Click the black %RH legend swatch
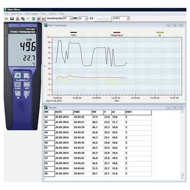Viewport: 190px width, 190px height. pyautogui.click(x=74, y=32)
